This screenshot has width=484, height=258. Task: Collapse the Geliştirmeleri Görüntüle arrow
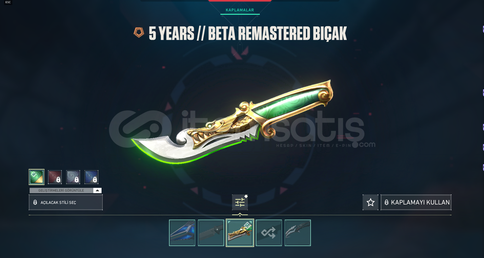click(x=97, y=190)
